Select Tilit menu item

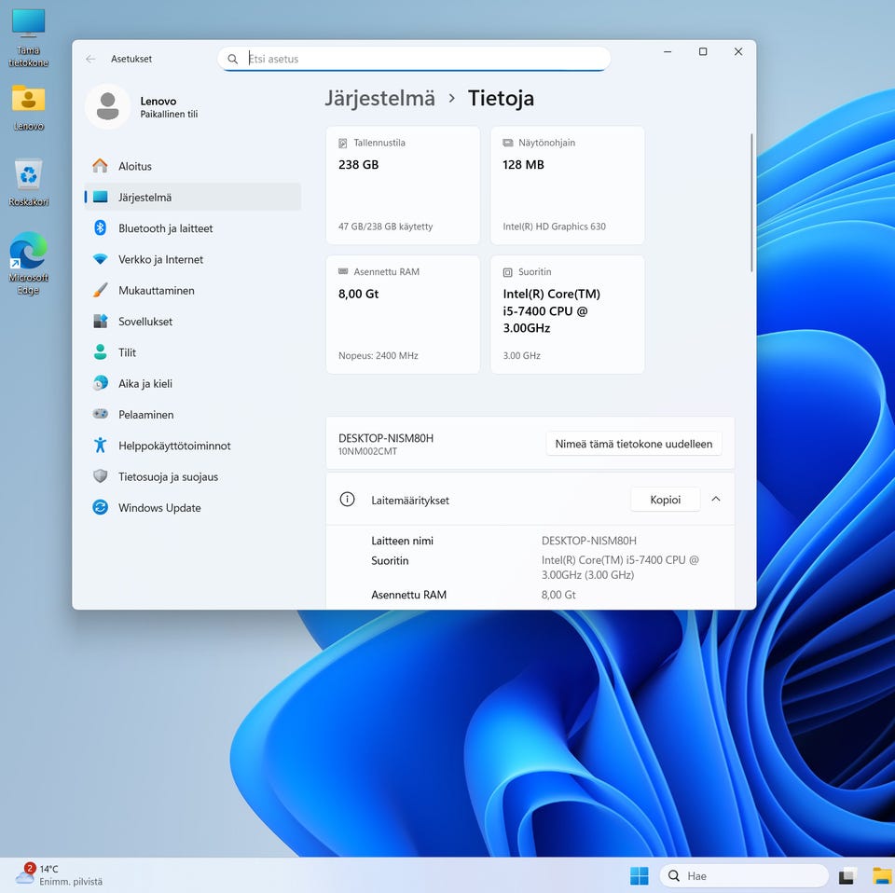coord(192,352)
